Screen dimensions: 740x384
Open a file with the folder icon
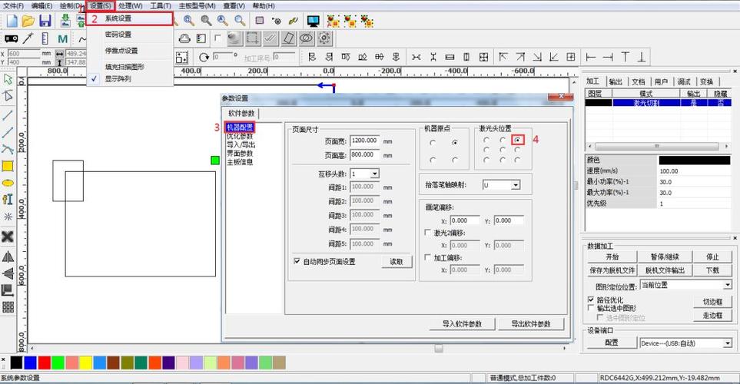click(x=28, y=21)
